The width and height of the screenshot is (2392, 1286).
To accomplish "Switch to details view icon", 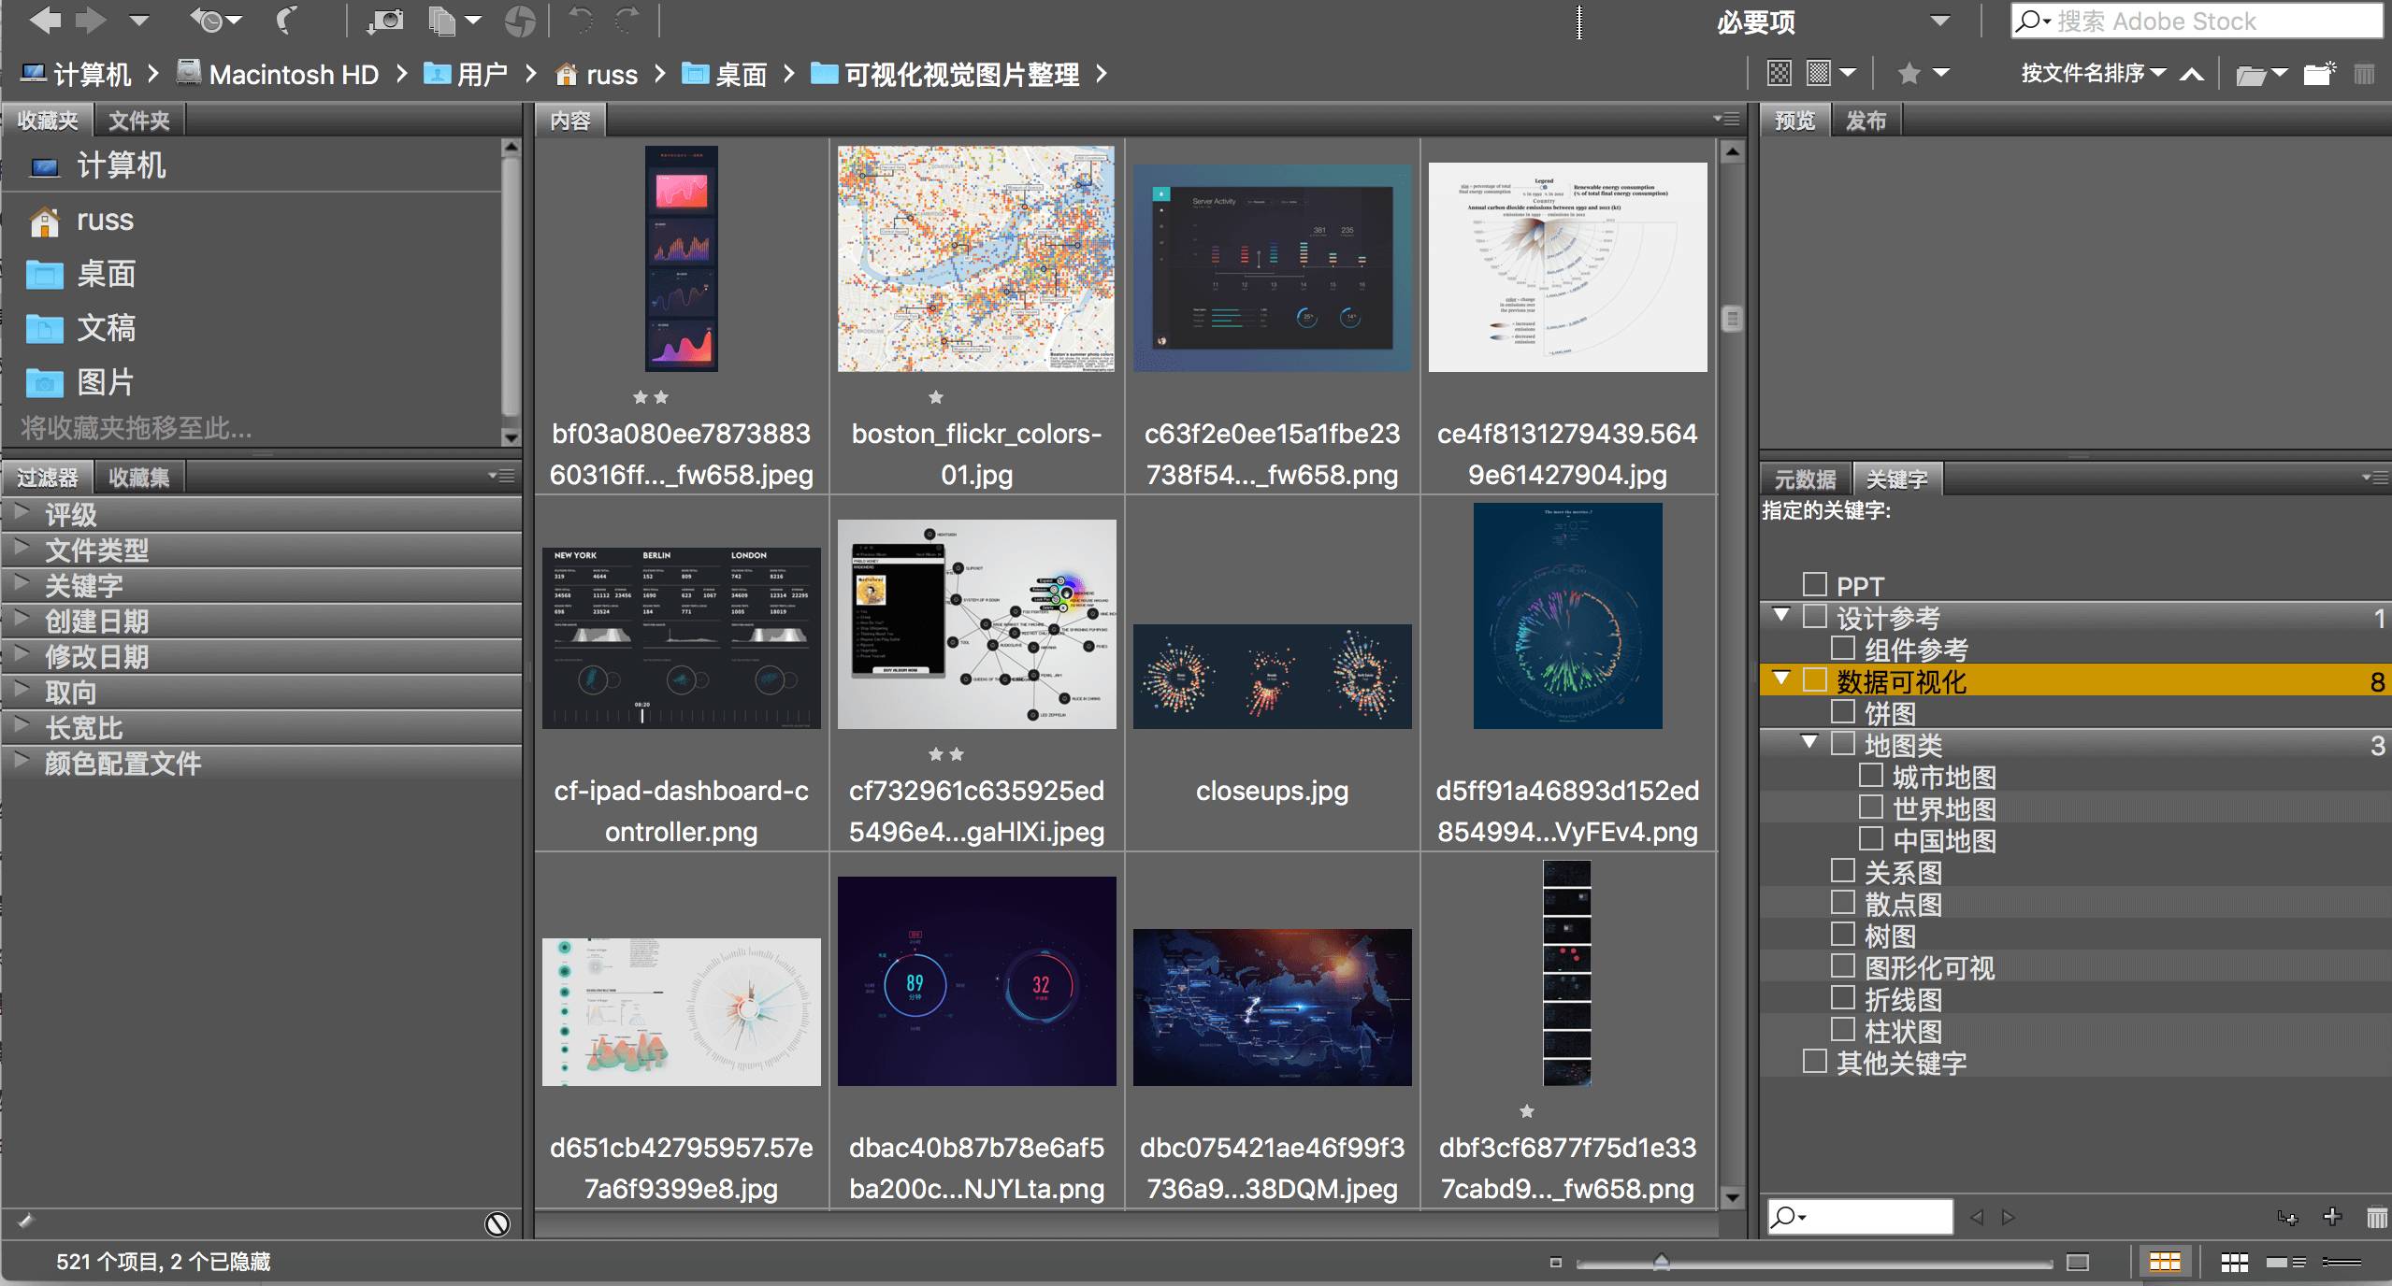I will (2286, 1263).
